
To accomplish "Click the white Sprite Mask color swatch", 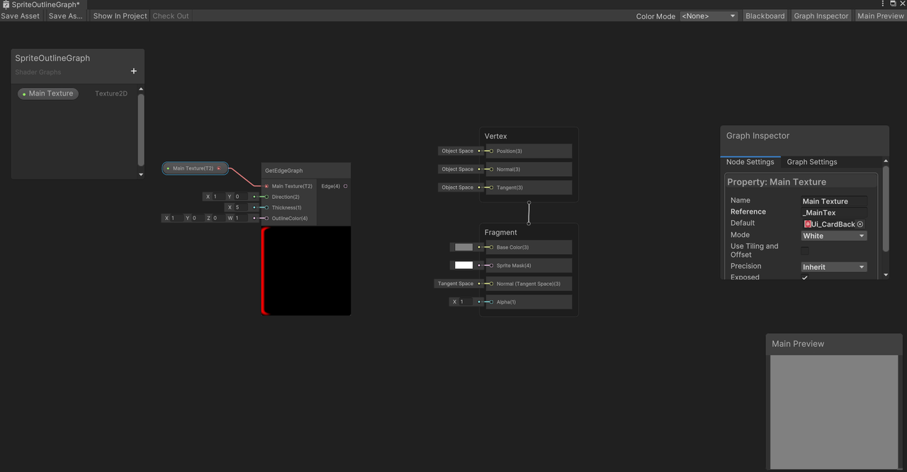I will tap(463, 265).
